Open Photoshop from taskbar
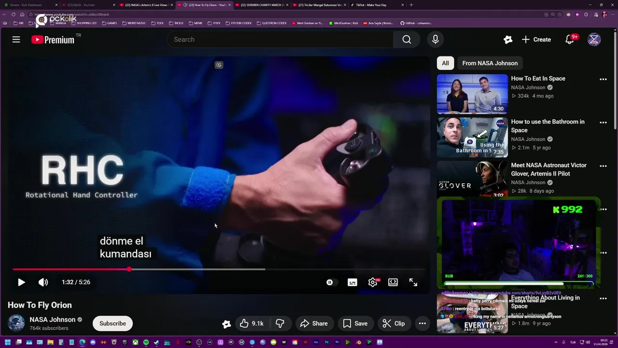 tap(326, 343)
